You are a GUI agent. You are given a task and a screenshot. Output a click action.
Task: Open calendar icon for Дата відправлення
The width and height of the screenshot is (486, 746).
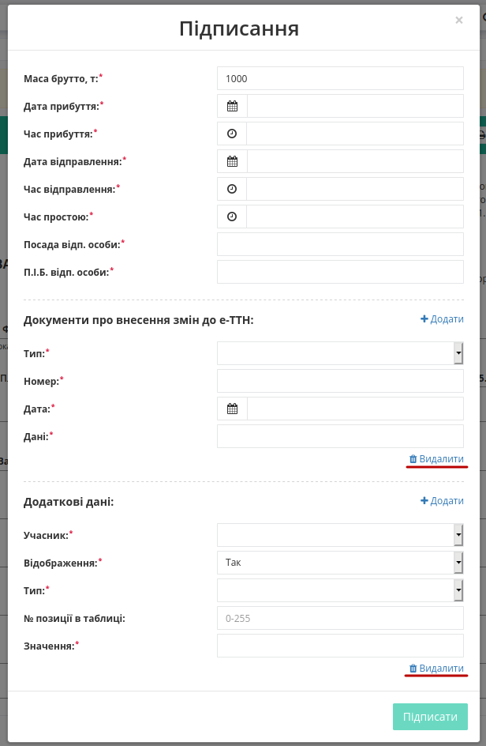coord(232,161)
